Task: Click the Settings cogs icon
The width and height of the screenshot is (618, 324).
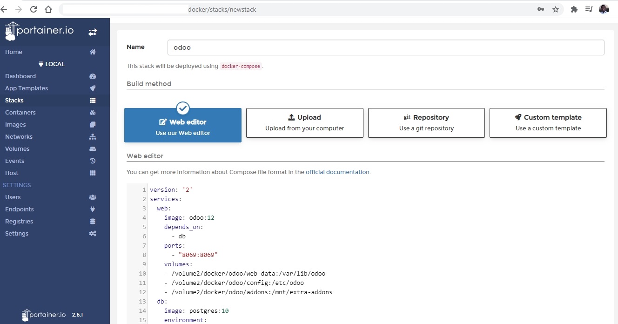Action: [x=93, y=234]
